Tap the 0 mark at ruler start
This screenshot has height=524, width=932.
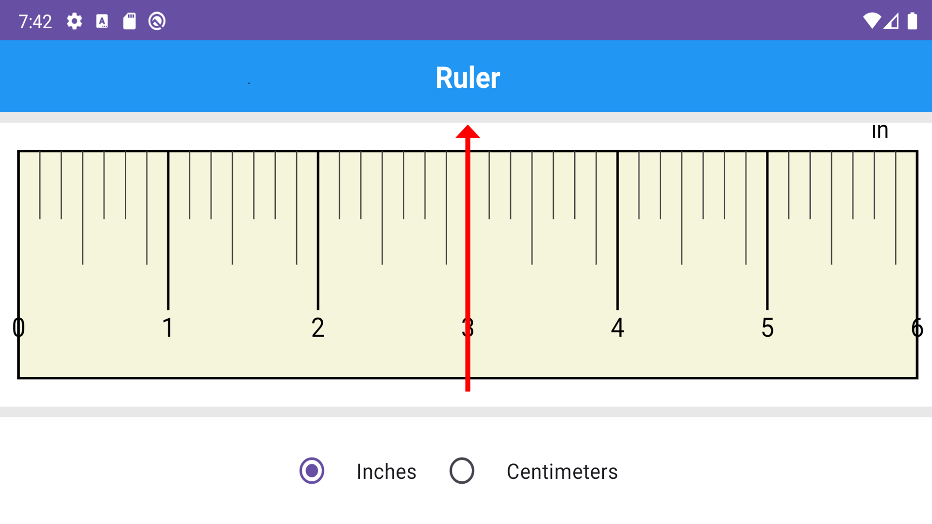coord(18,328)
